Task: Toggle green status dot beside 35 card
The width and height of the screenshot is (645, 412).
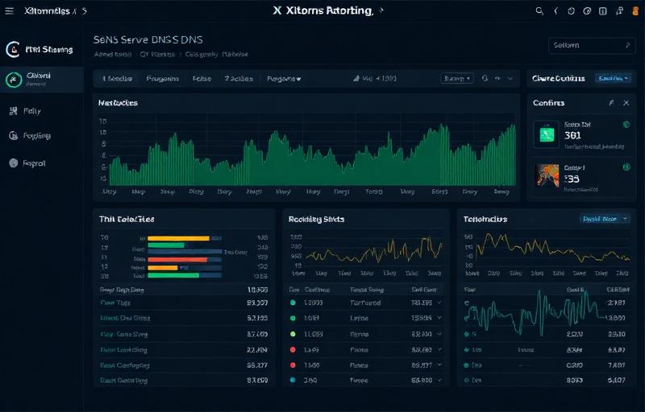Action: point(626,167)
